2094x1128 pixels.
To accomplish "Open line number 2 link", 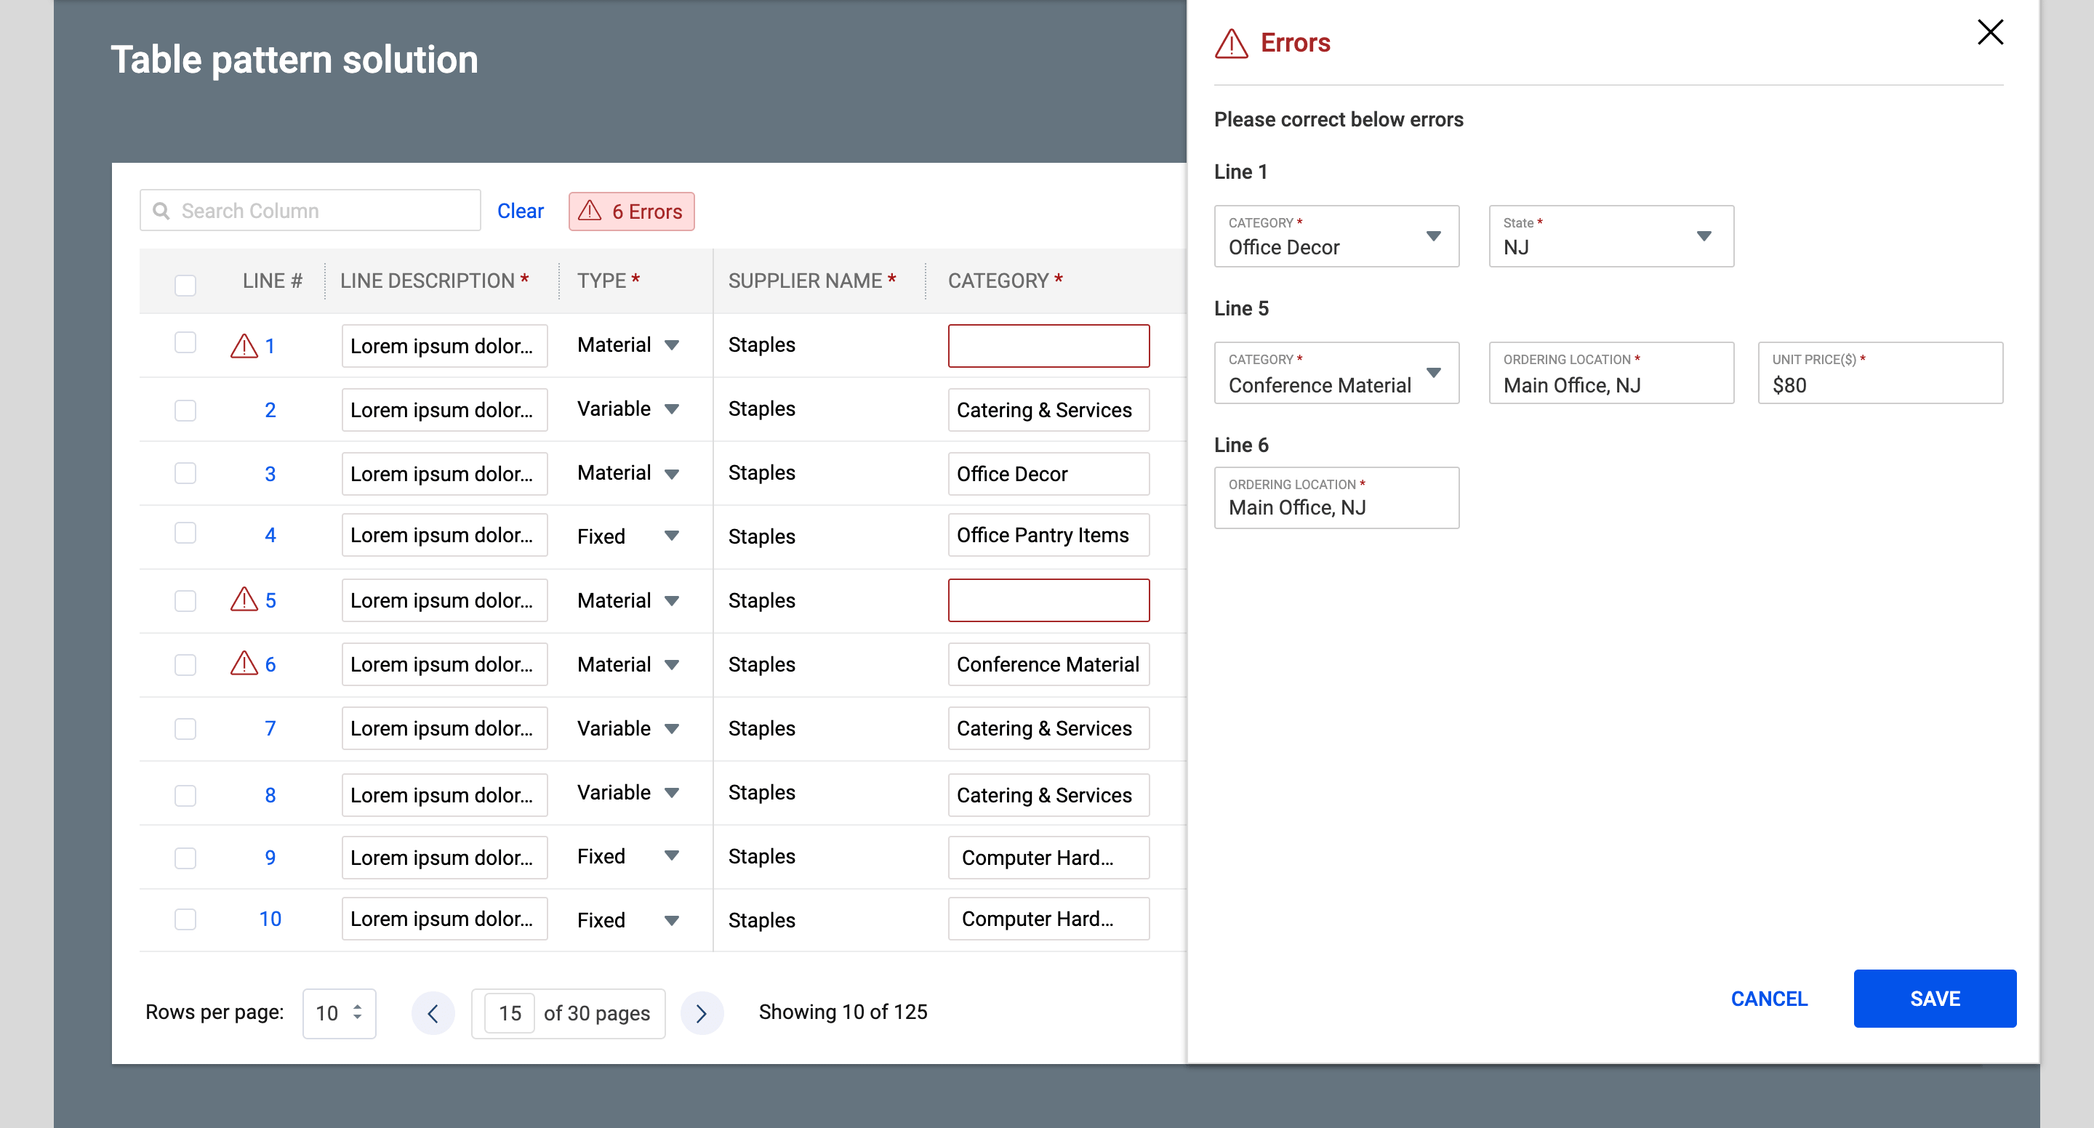I will click(x=270, y=410).
